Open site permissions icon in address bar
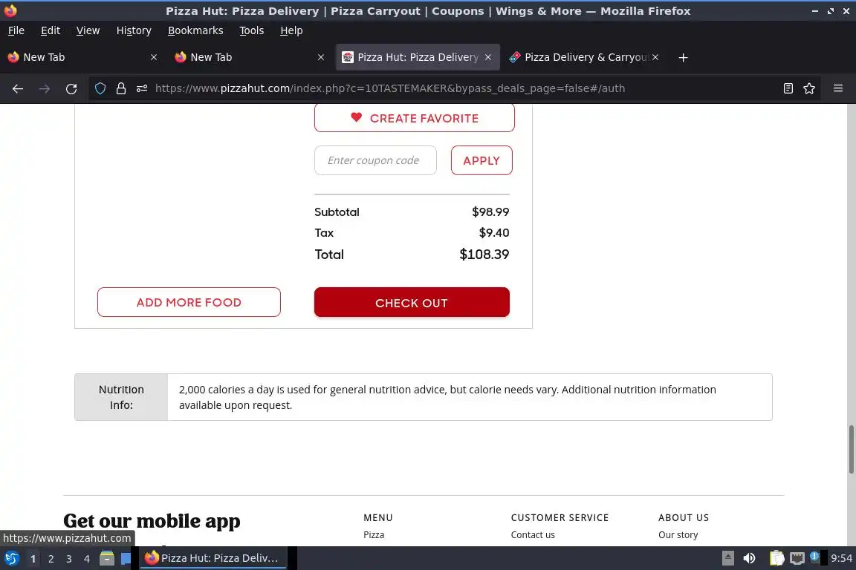Screen dimensions: 856x570 pyautogui.click(x=142, y=88)
